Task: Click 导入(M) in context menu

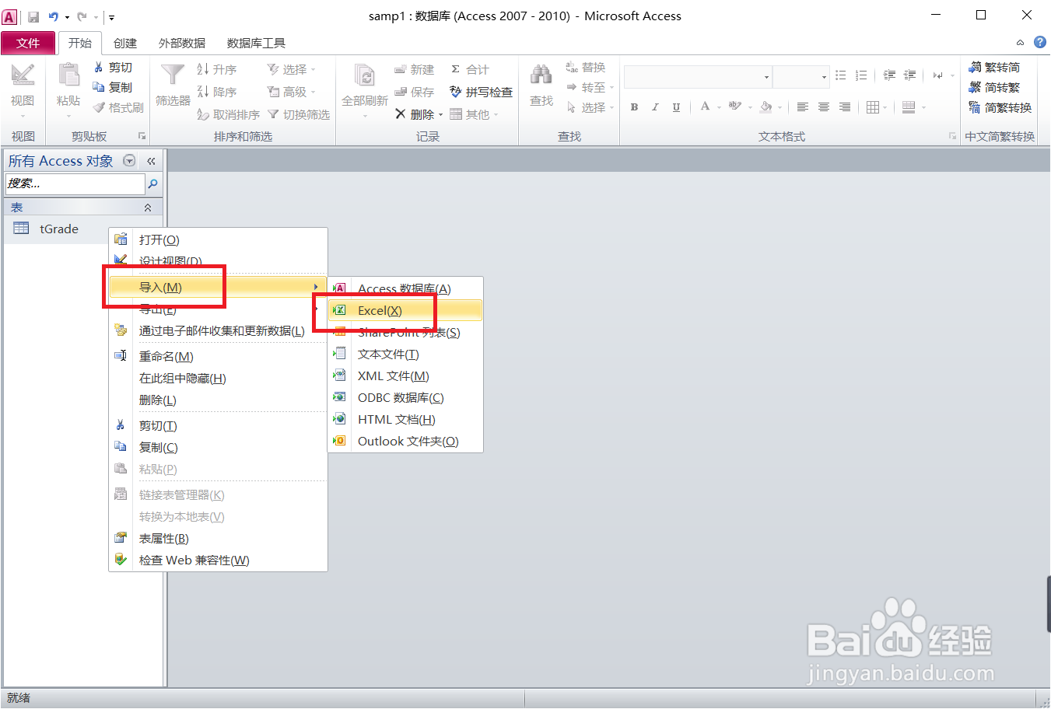Action: (218, 287)
